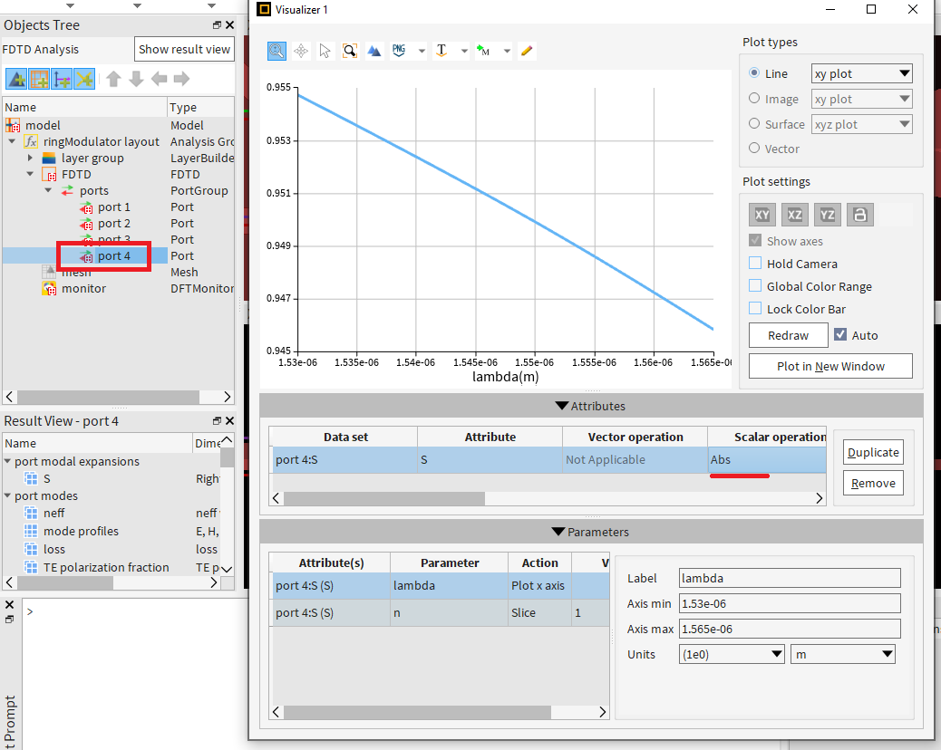Select the zoom magnifier tool in Visualizer
This screenshot has height=750, width=941.
point(276,51)
